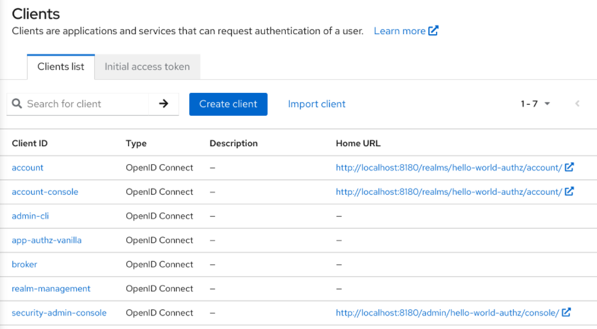The image size is (597, 329).
Task: Expand the 1 - 7 pagination dropdown
Action: tap(535, 104)
